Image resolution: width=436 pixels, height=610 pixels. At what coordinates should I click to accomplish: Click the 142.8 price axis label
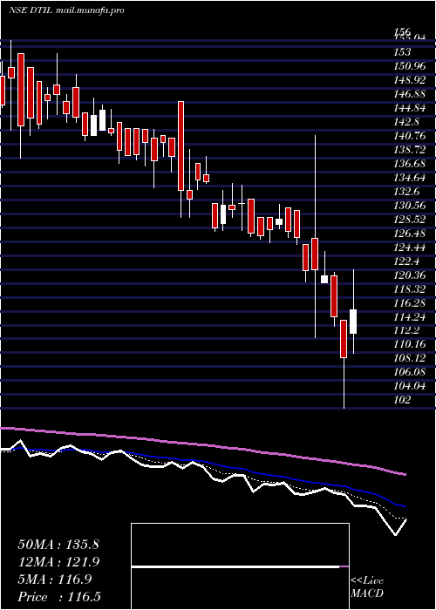click(406, 122)
